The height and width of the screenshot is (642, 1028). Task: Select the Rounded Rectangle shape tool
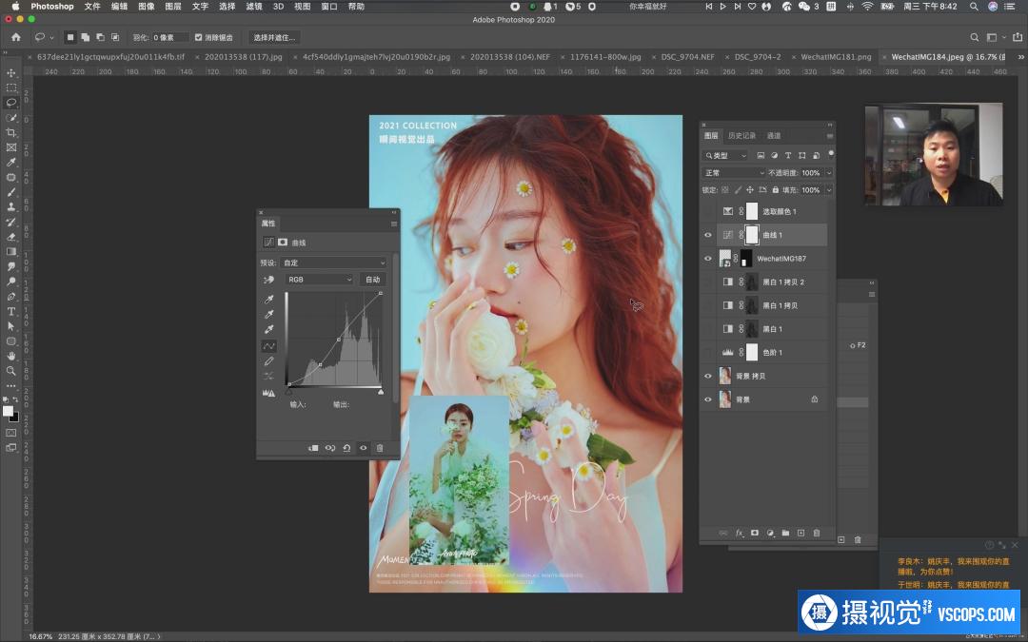tap(11, 341)
